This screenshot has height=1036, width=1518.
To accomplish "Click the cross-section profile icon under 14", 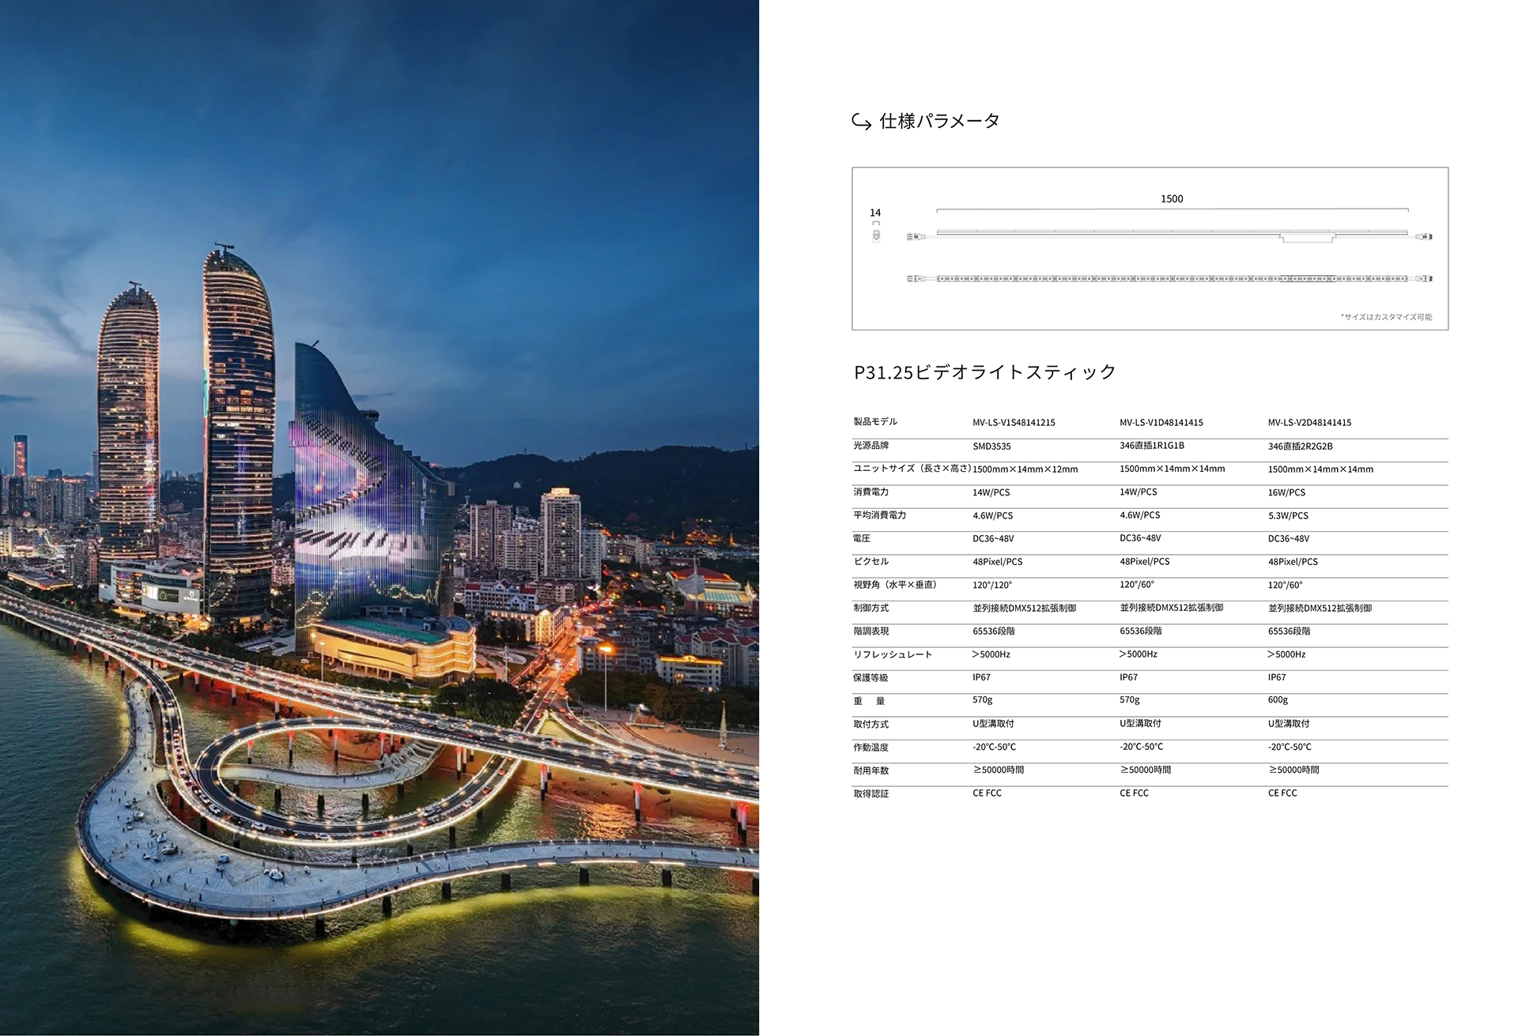I will (x=876, y=235).
